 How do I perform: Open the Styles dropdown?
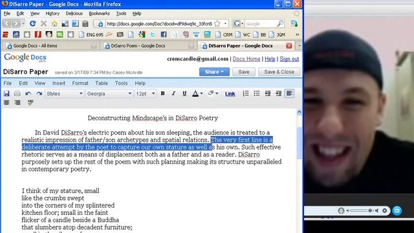point(65,94)
